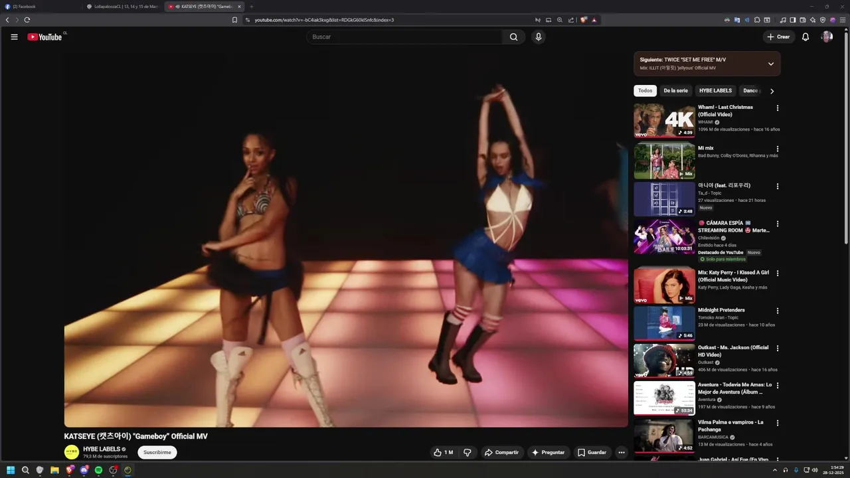Click the Brave Shields lion icon

point(584,20)
